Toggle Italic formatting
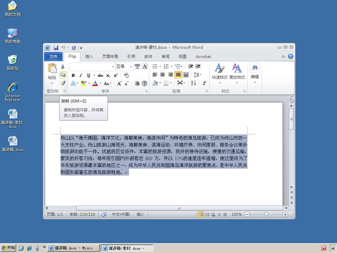 (x=81, y=75)
